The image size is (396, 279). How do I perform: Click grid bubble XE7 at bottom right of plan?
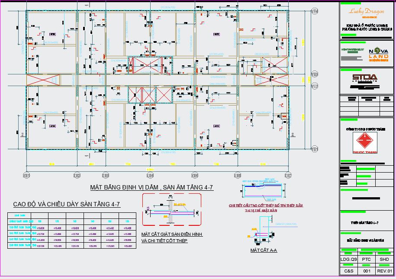[288, 176]
